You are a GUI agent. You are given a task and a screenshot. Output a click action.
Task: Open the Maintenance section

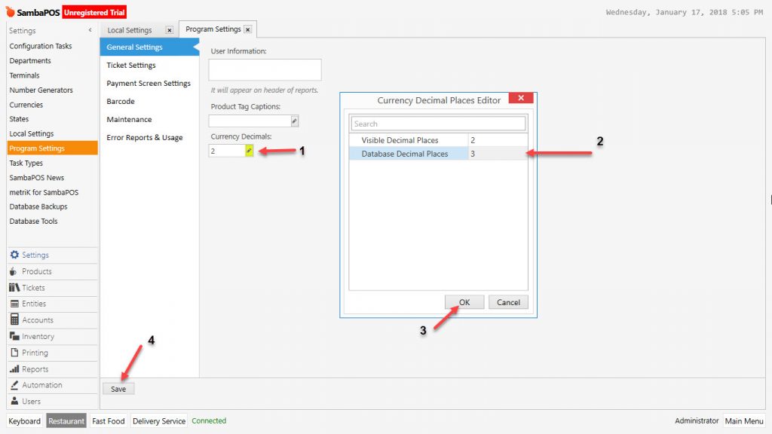(x=149, y=120)
